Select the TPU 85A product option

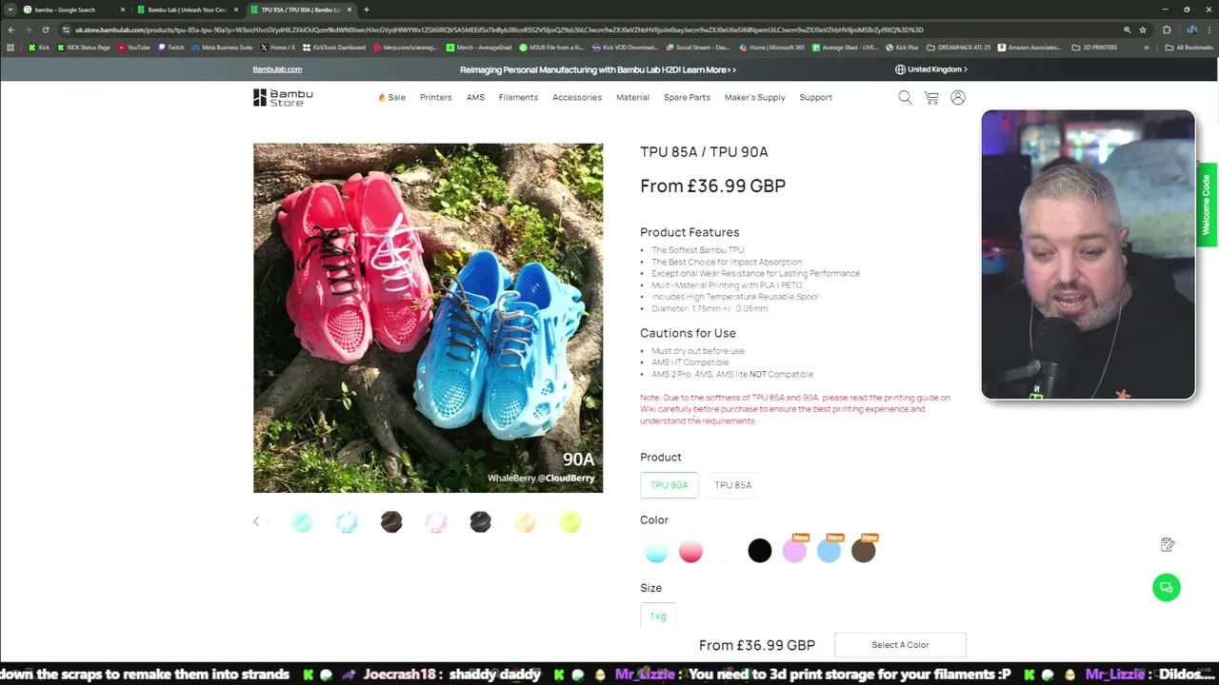[x=732, y=485]
